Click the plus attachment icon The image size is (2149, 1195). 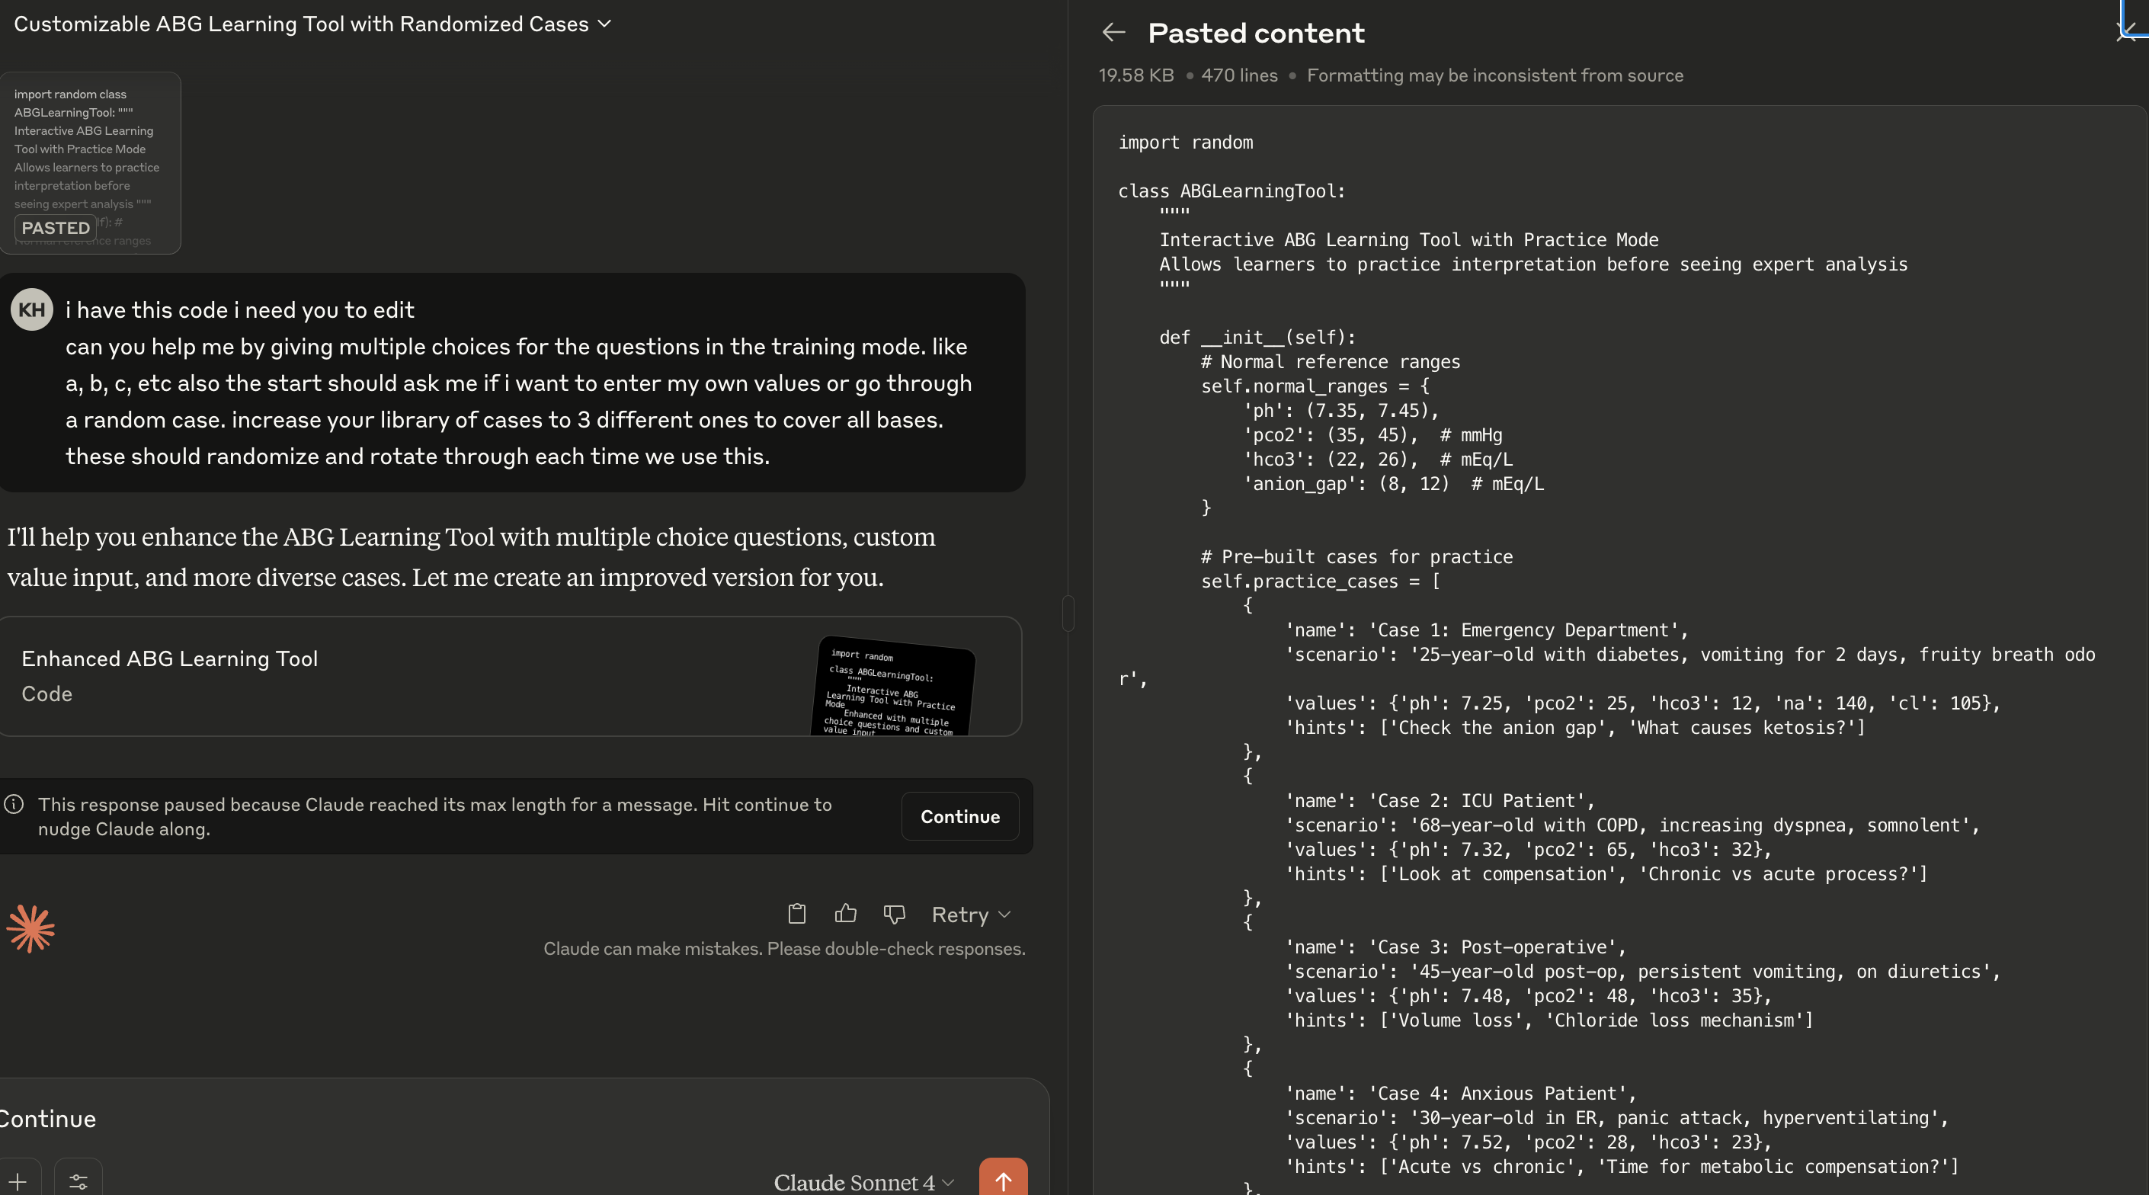tap(18, 1181)
